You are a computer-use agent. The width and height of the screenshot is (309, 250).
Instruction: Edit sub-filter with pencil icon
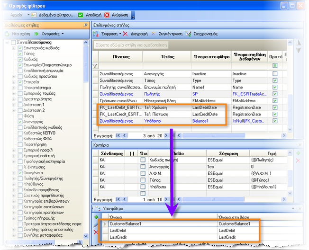pyautogui.click(x=96, y=224)
